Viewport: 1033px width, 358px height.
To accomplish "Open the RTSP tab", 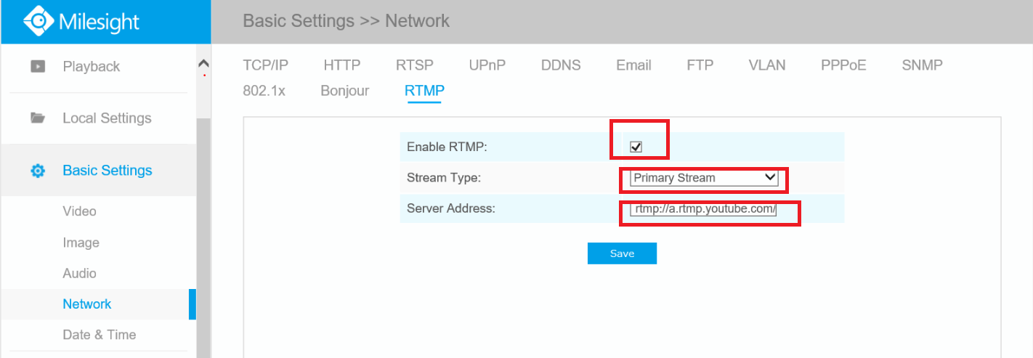I will pyautogui.click(x=414, y=65).
